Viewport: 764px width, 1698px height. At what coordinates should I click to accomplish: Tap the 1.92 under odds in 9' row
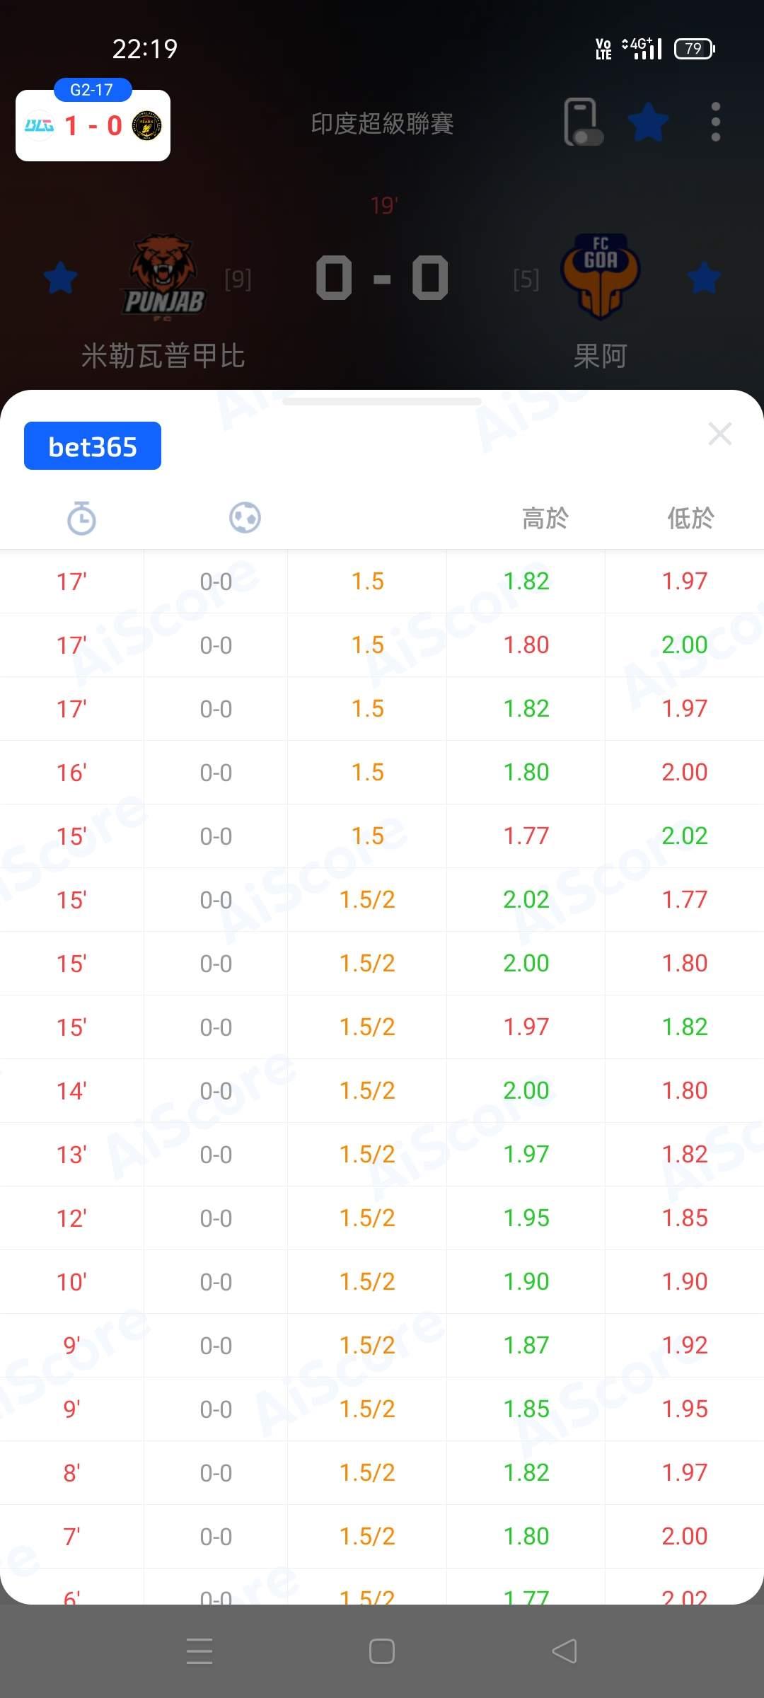(684, 1345)
